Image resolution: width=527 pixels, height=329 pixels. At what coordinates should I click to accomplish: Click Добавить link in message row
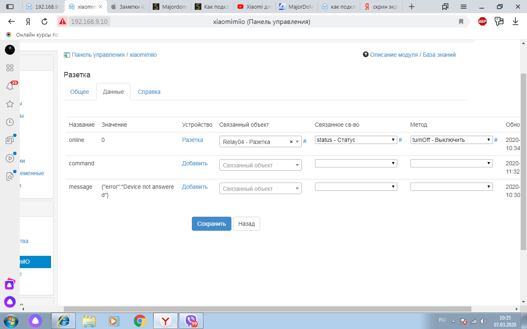click(195, 187)
